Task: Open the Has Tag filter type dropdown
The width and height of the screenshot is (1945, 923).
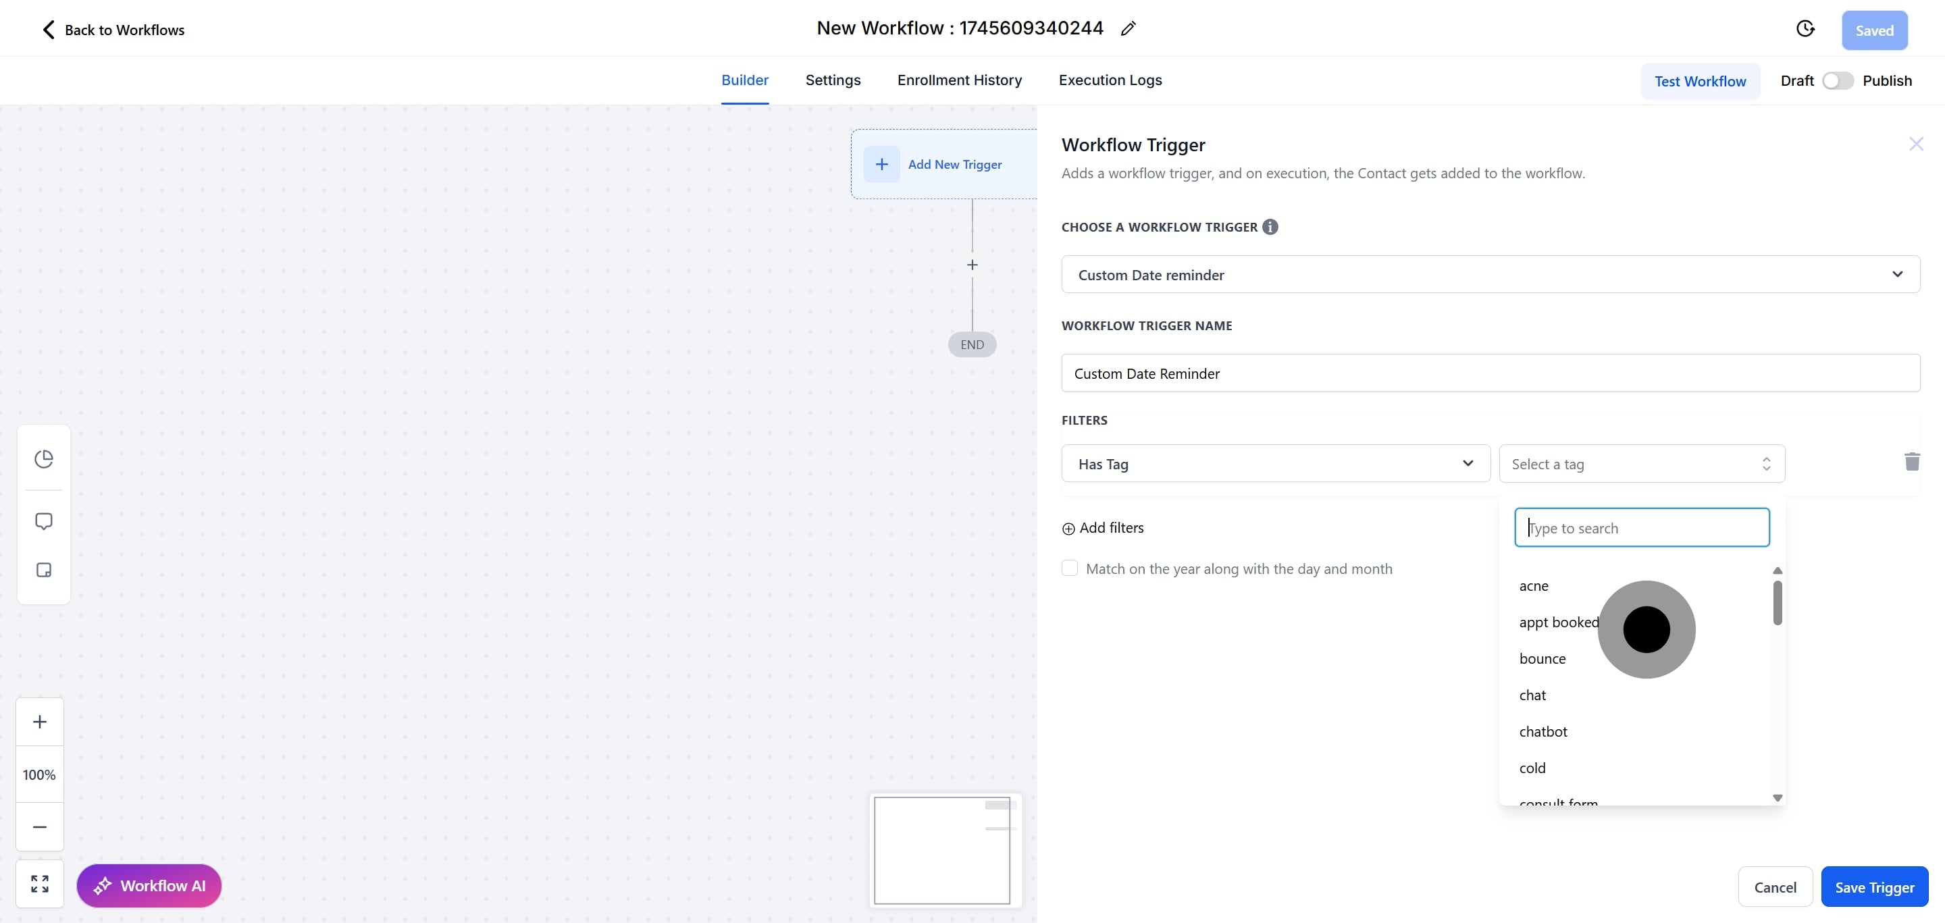Action: pyautogui.click(x=1275, y=463)
